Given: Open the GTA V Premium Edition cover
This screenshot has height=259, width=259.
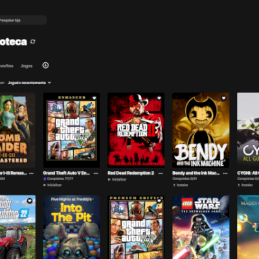Looking at the screenshot, I should pyautogui.click(x=136, y=227).
